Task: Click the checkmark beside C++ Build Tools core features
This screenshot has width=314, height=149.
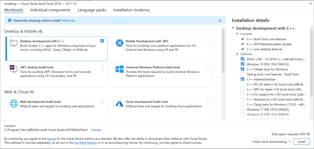Action: click(242, 39)
